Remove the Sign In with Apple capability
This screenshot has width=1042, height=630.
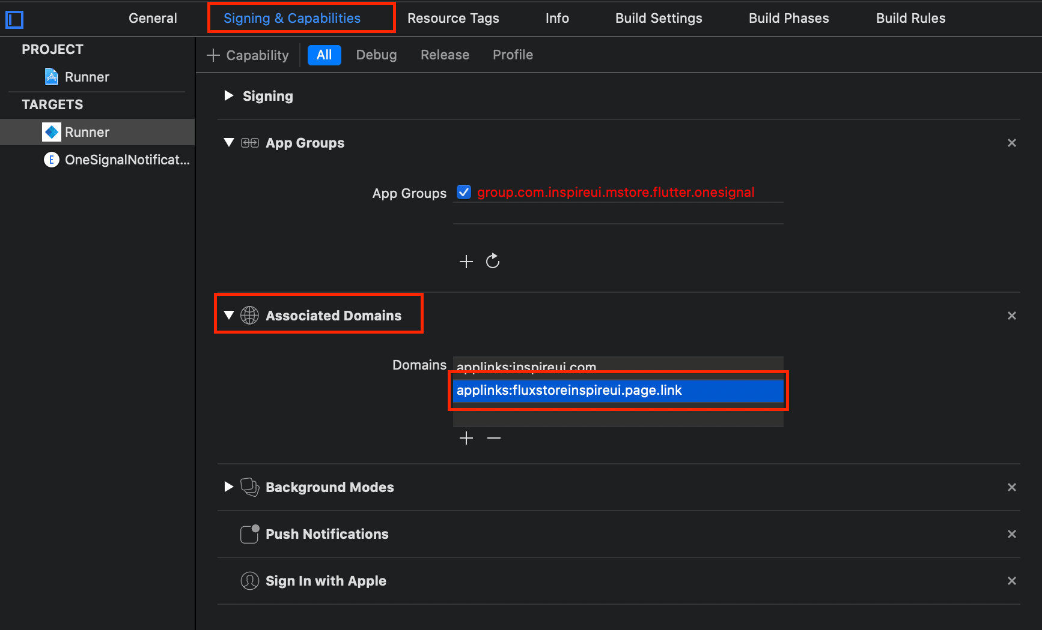pyautogui.click(x=1012, y=581)
